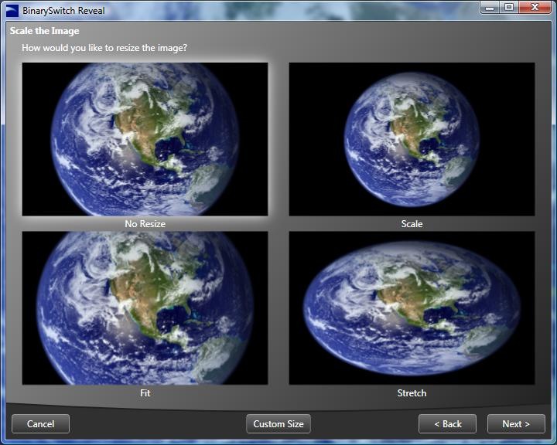
Task: Go back with the < Back button
Action: pos(448,423)
